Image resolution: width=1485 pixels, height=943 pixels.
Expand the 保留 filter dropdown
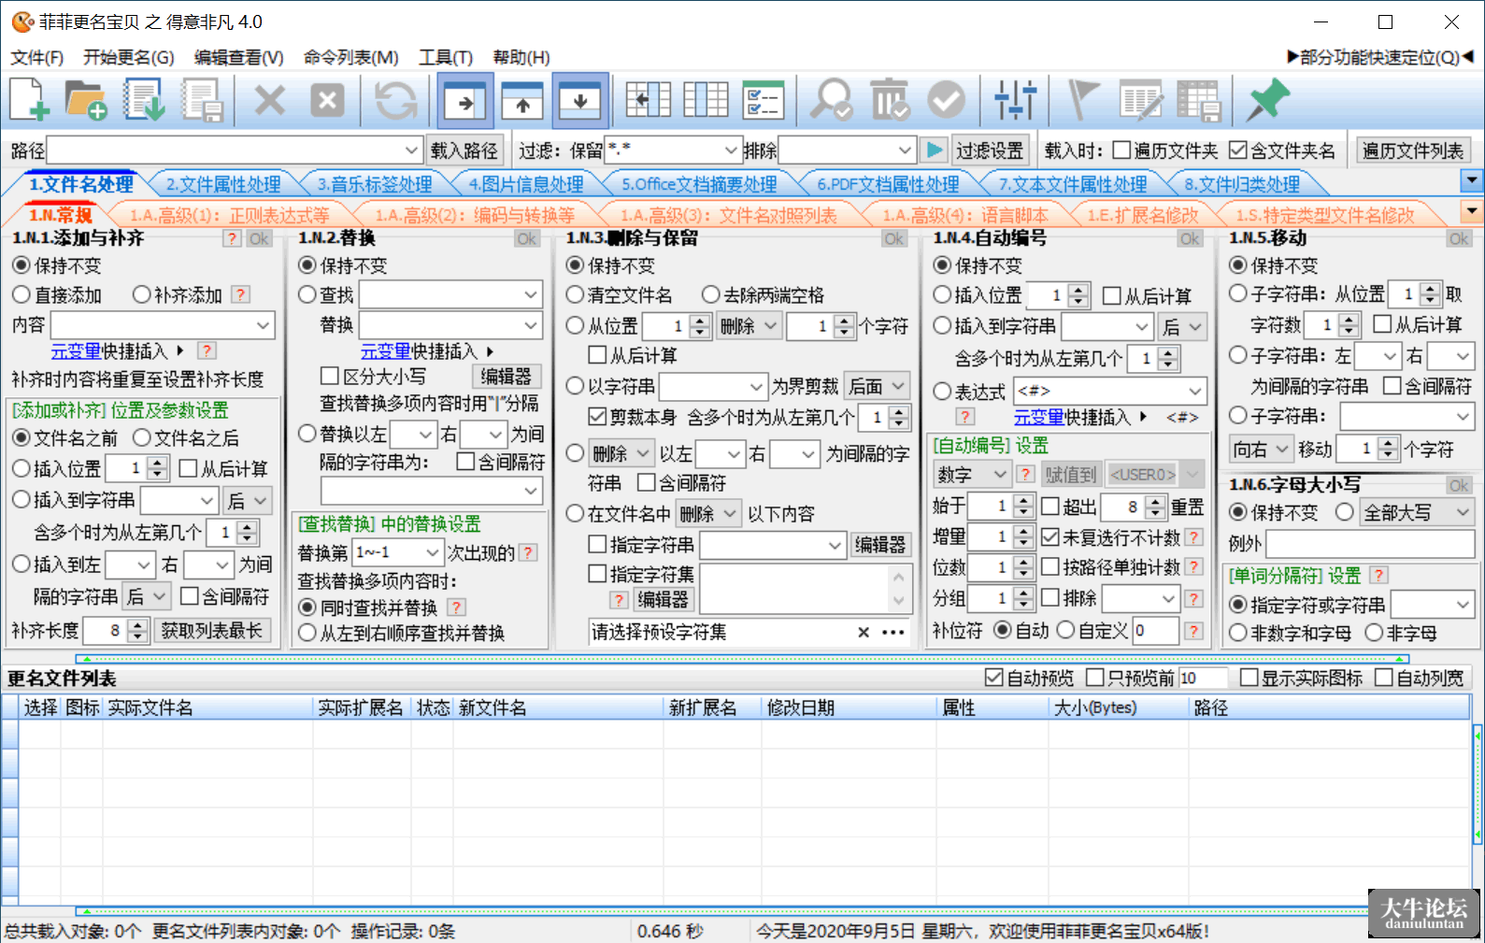[732, 150]
